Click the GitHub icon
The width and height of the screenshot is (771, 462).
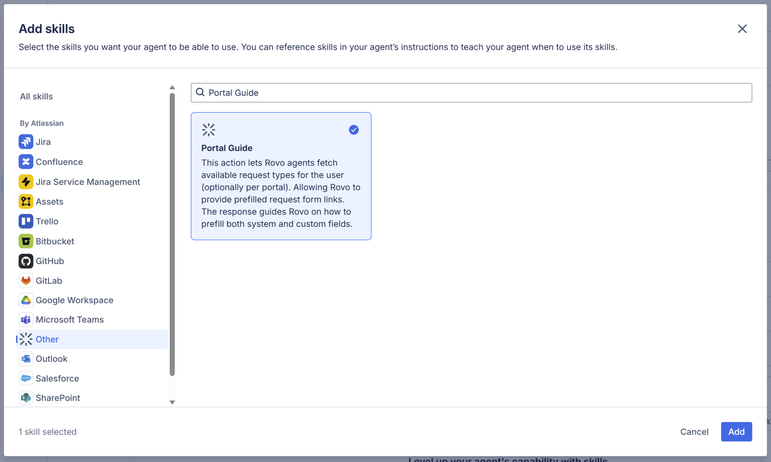click(x=26, y=261)
